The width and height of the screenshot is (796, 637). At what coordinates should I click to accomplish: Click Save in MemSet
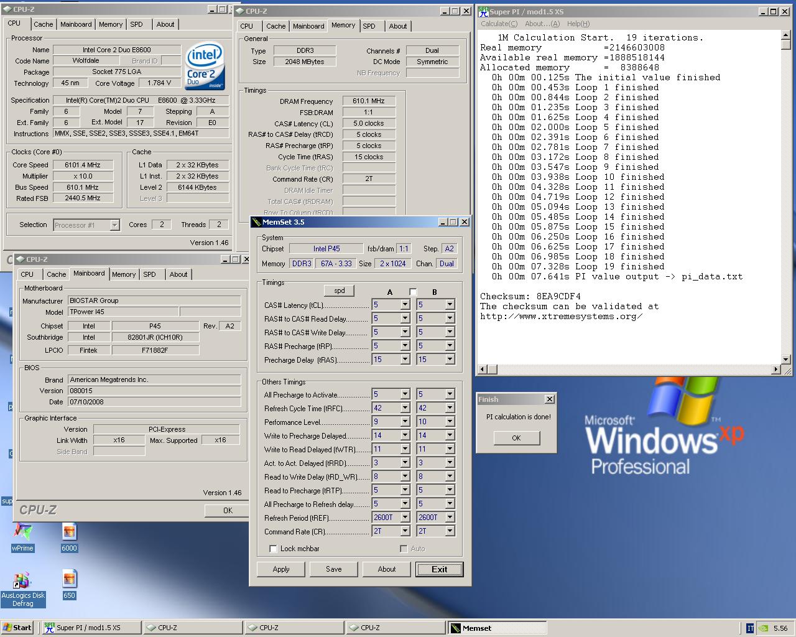[334, 569]
